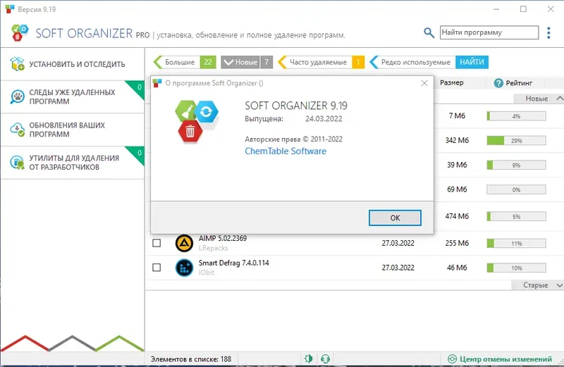Sort by the Рейтинг column header
The image size is (564, 367).
[x=519, y=83]
